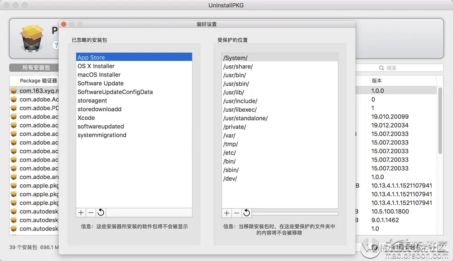Select /dev/ protected location
This screenshot has height=261, width=453.
(x=280, y=178)
